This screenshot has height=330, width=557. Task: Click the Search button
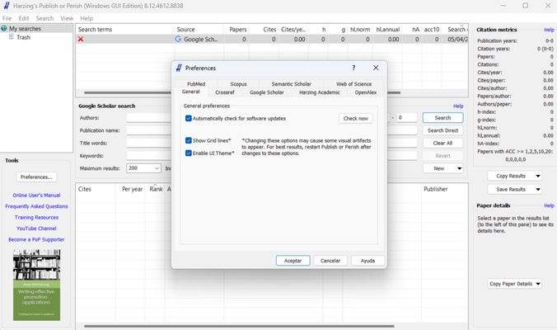(x=442, y=118)
